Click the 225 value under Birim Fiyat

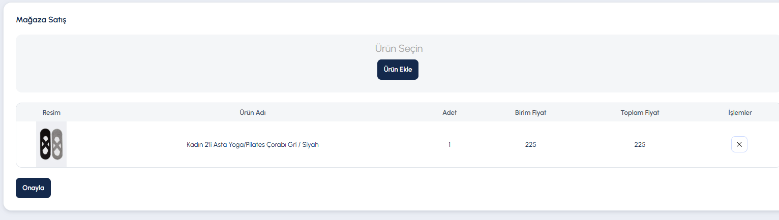pos(530,144)
